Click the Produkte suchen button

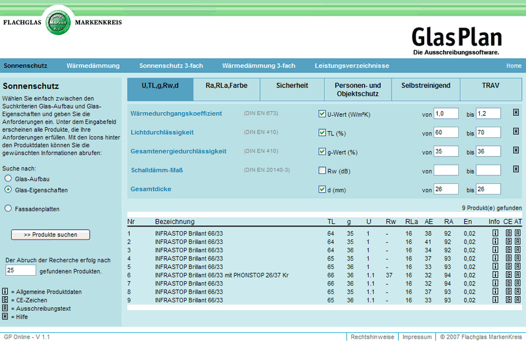coord(51,235)
